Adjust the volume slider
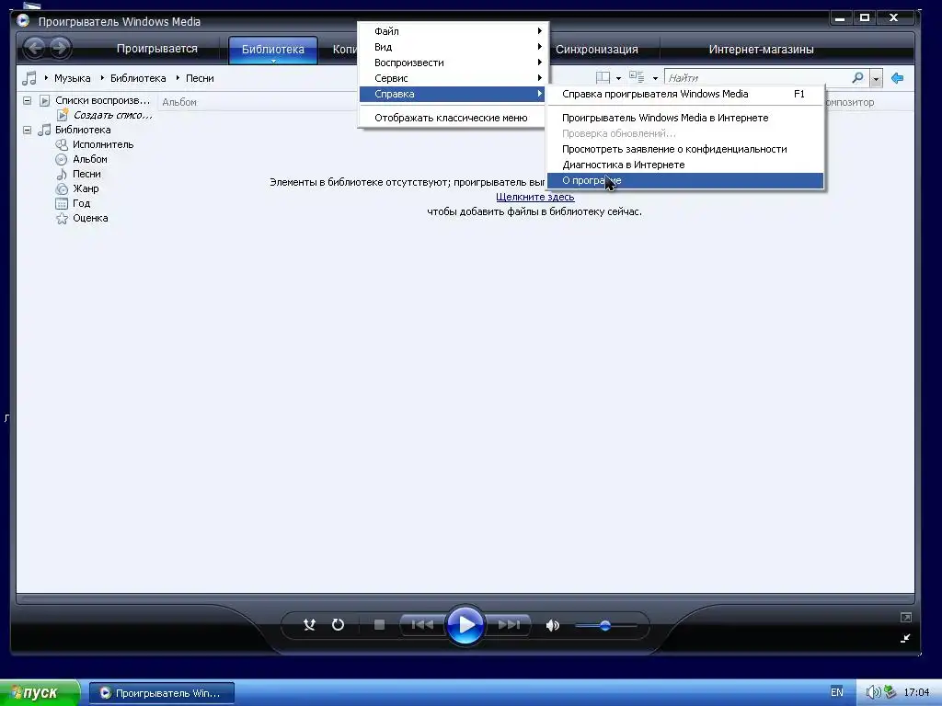The width and height of the screenshot is (942, 706). click(605, 625)
